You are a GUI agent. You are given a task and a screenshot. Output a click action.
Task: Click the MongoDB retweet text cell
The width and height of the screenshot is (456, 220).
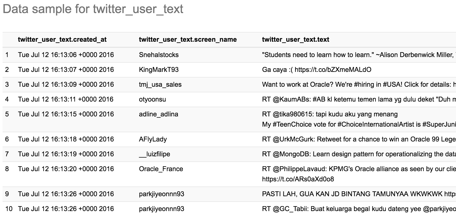click(x=359, y=154)
